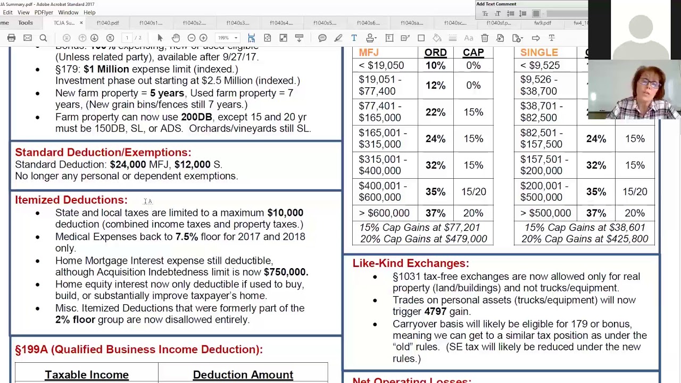The width and height of the screenshot is (681, 383).
Task: Click the line thickness icon
Action: coord(453,38)
